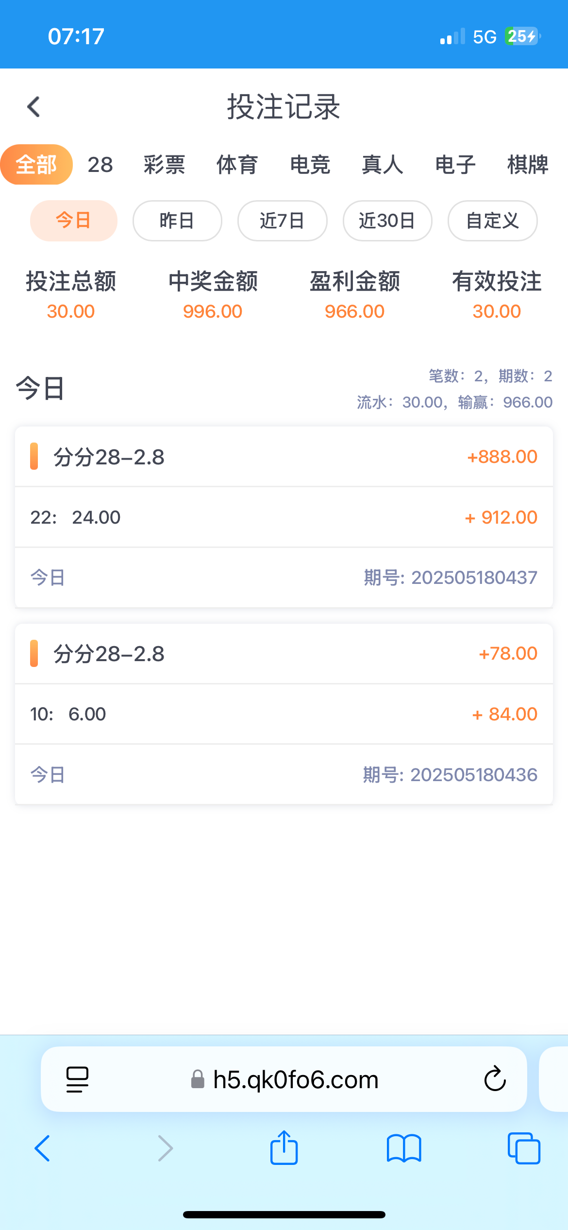Go back with Safari's back arrow
Screen dimensions: 568x1230
42,1148
